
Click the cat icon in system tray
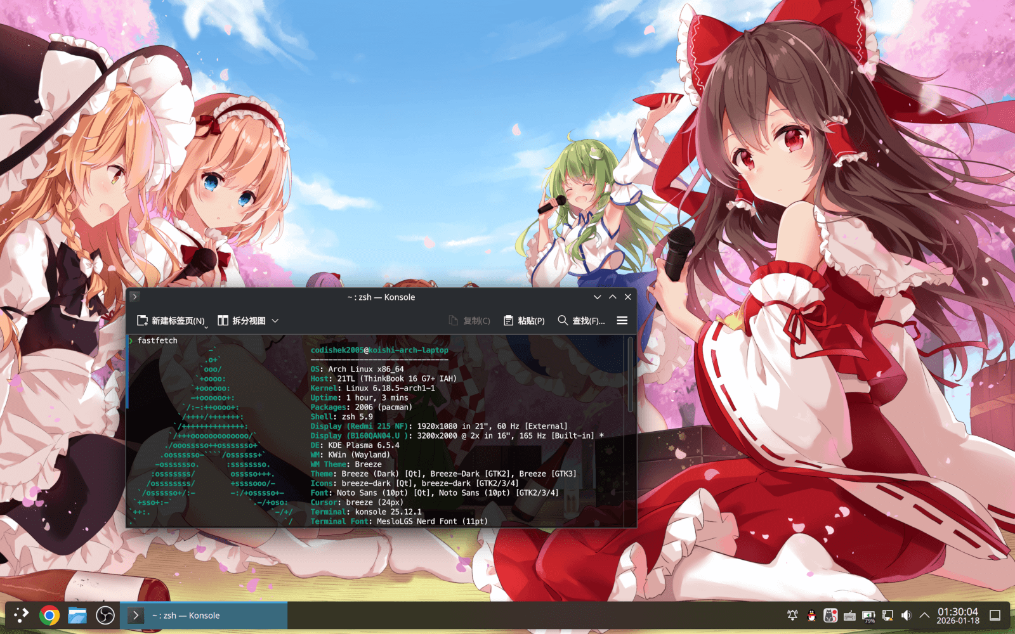[830, 615]
